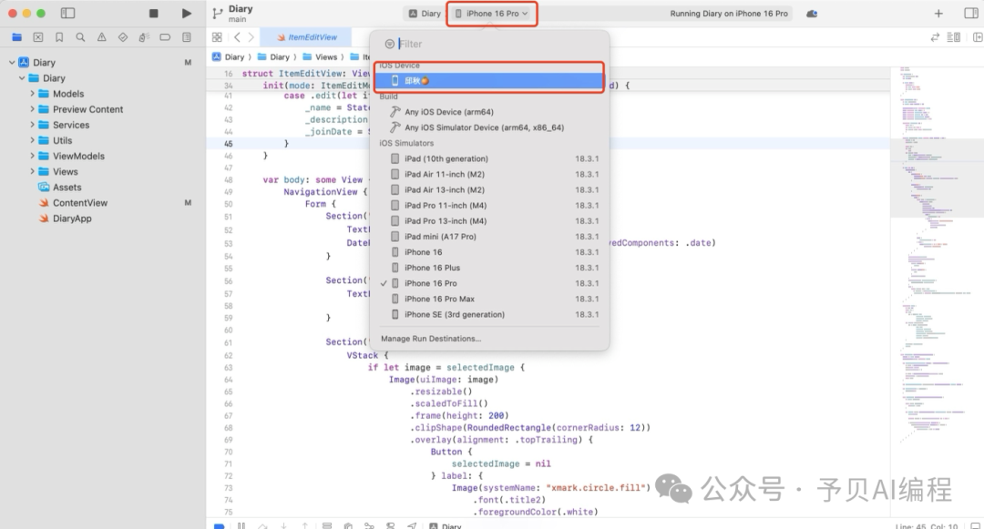
Task: Expand the Utils folder
Action: point(32,140)
